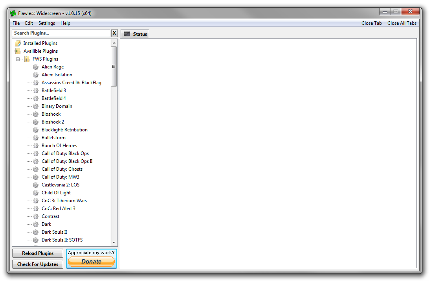Click the gear icon beside Battlefield 4
431x286 pixels.
click(x=36, y=98)
